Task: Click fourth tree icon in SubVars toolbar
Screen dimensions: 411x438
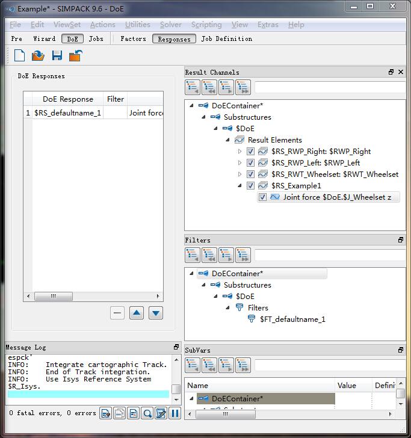Action: click(x=243, y=365)
